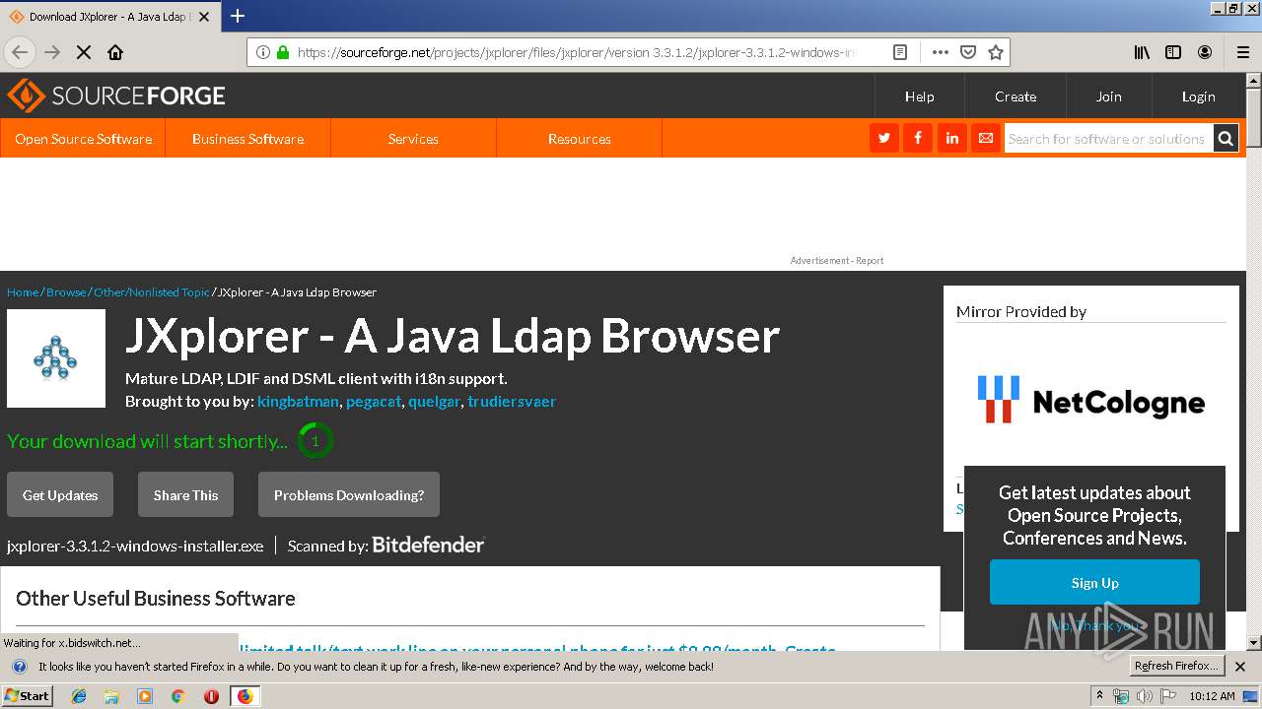This screenshot has width=1262, height=709.
Task: Bookmark this page with the star
Action: click(996, 52)
